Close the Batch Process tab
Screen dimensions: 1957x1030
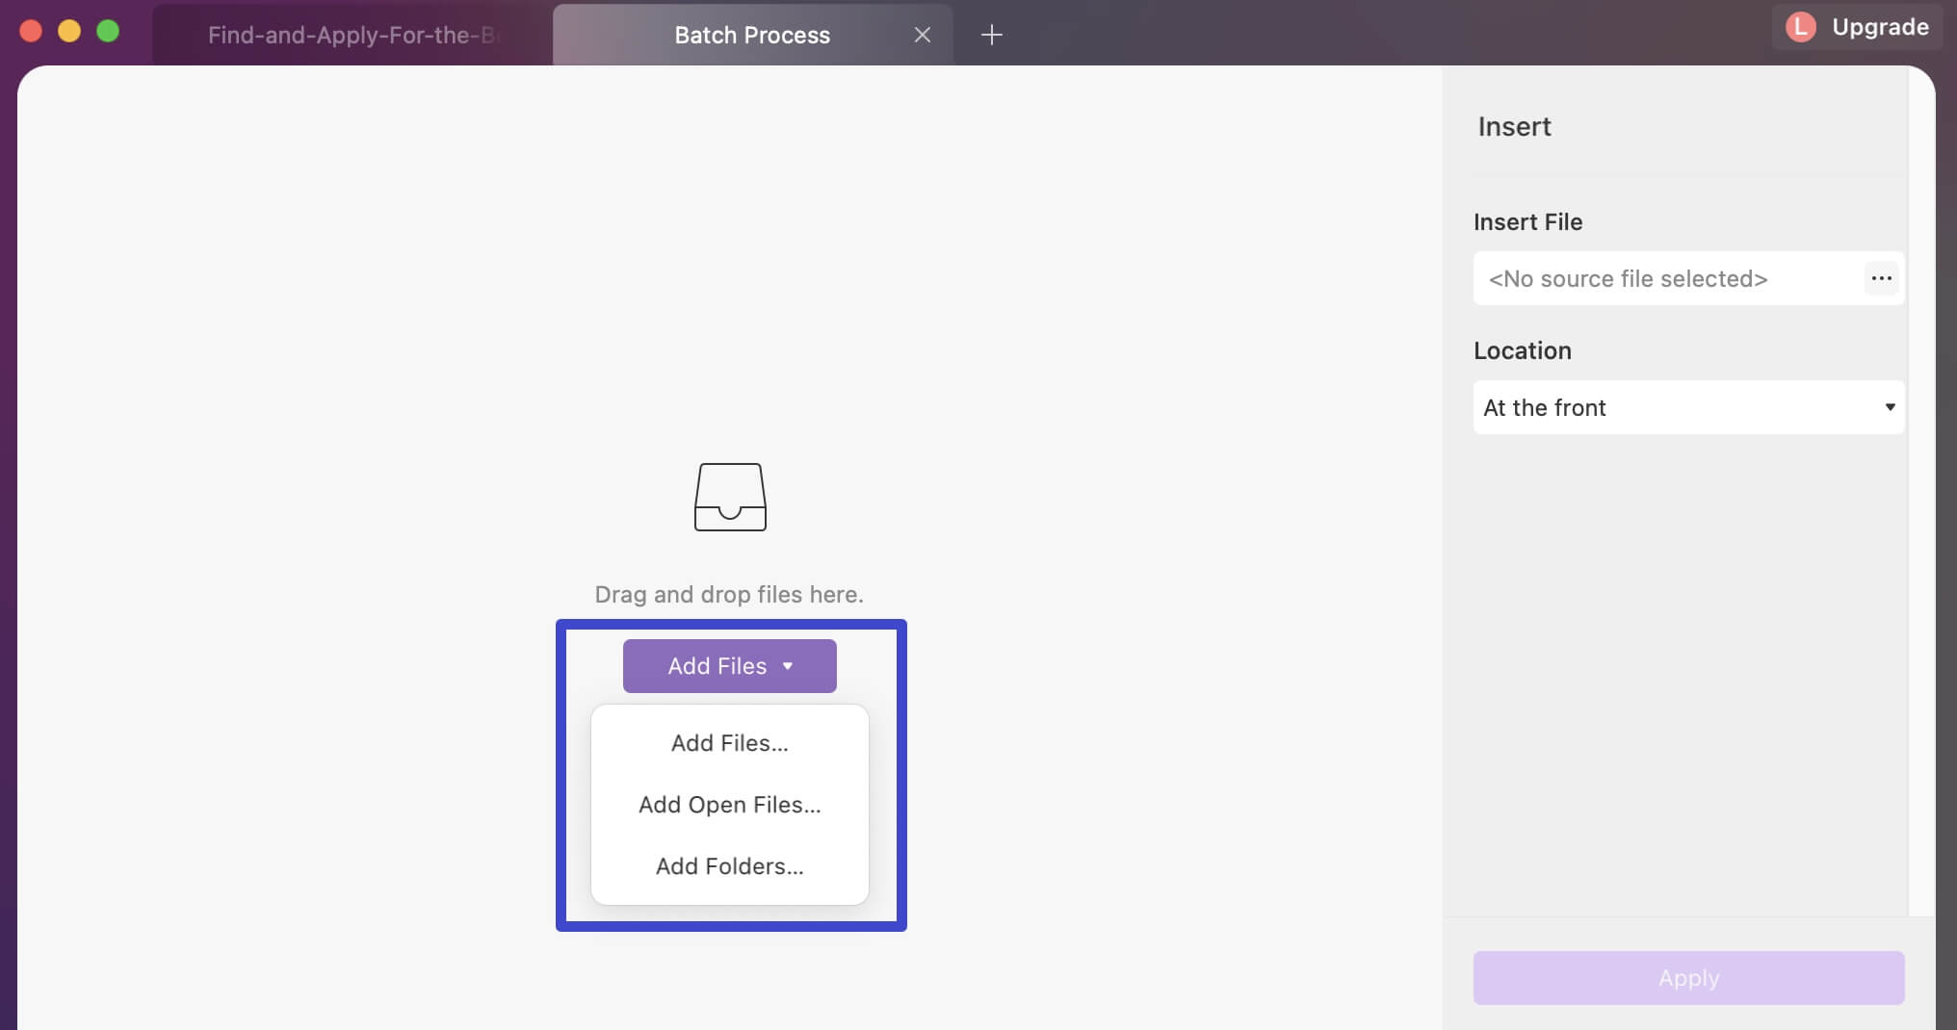click(x=922, y=35)
